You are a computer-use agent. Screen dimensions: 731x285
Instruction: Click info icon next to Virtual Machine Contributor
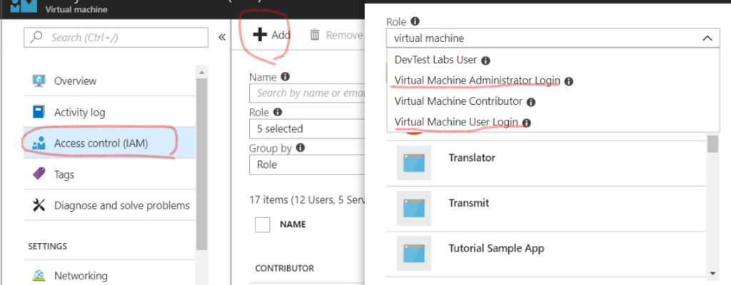pos(530,102)
